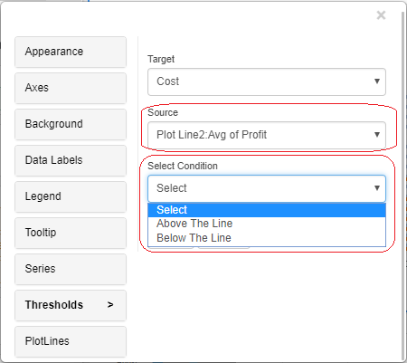Choose the highlighted Select option

(267, 210)
